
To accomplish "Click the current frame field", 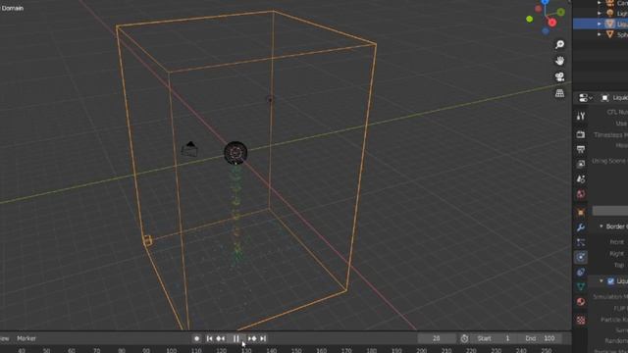I will pyautogui.click(x=437, y=338).
